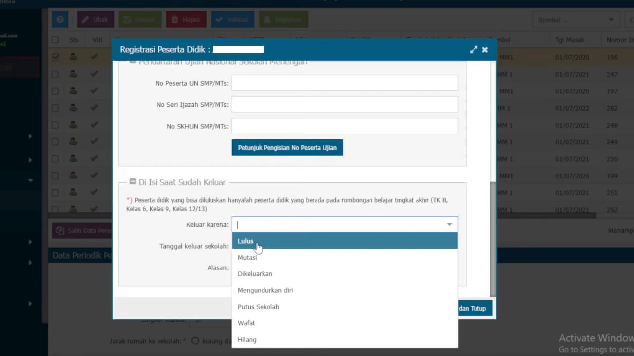
Task: Select the 'kurang dari' radio for Jarak rumah
Action: [195, 340]
